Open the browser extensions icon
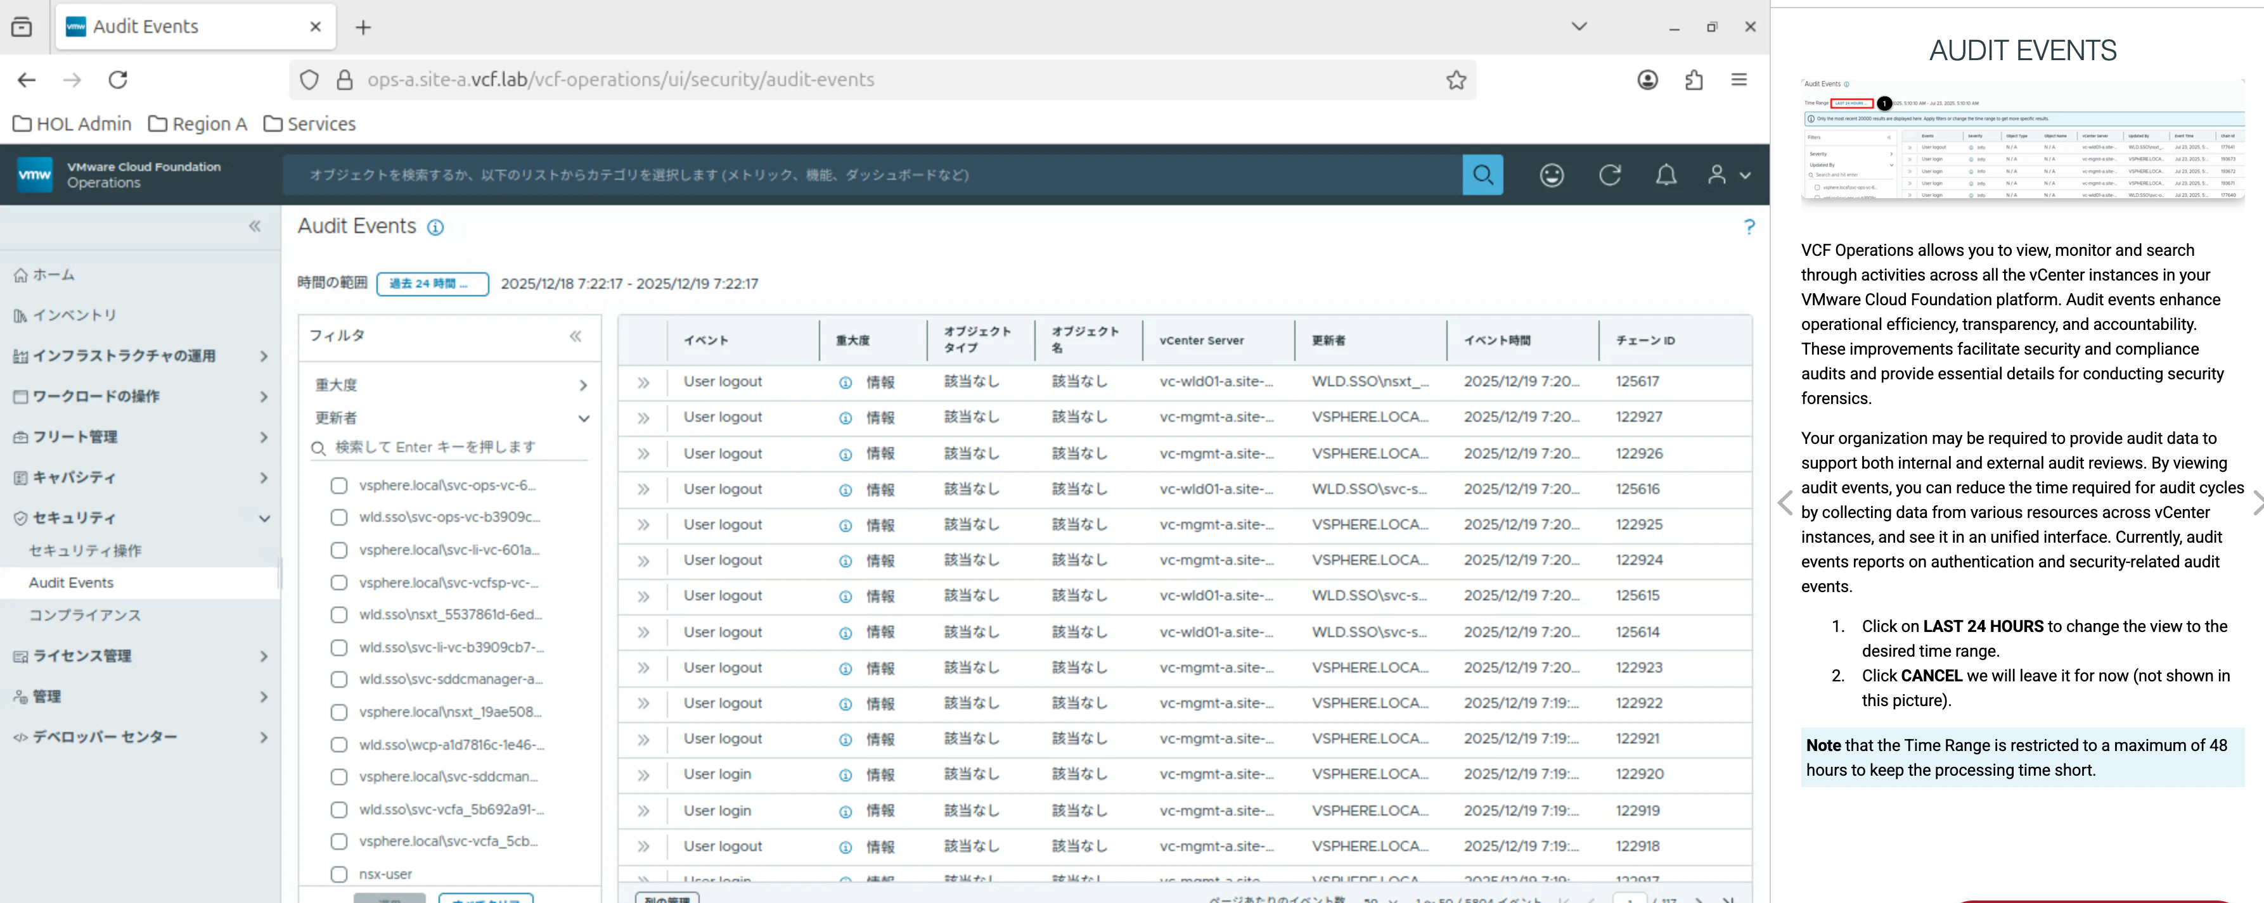 tap(1694, 80)
